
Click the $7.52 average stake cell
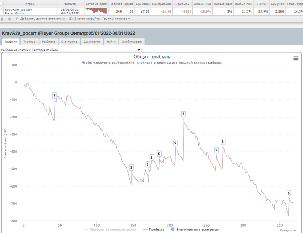(x=142, y=11)
